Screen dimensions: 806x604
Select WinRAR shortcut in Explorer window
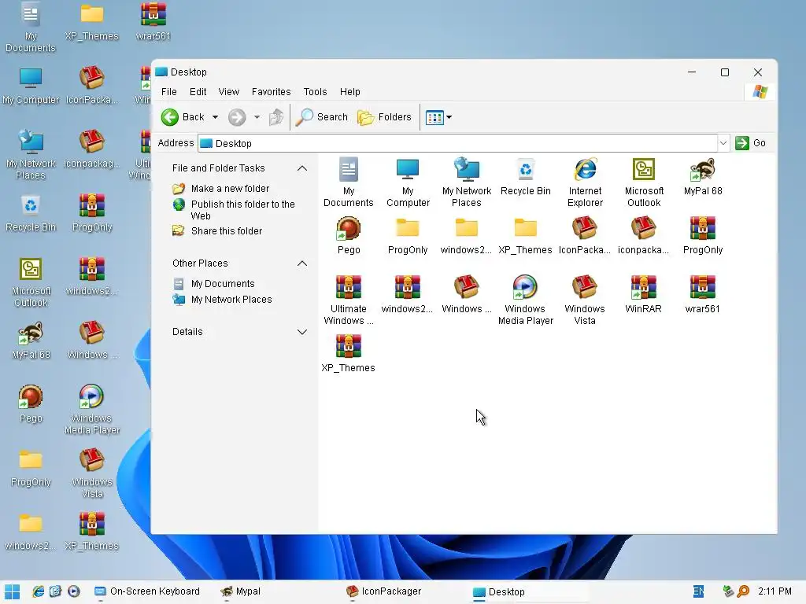[644, 295]
